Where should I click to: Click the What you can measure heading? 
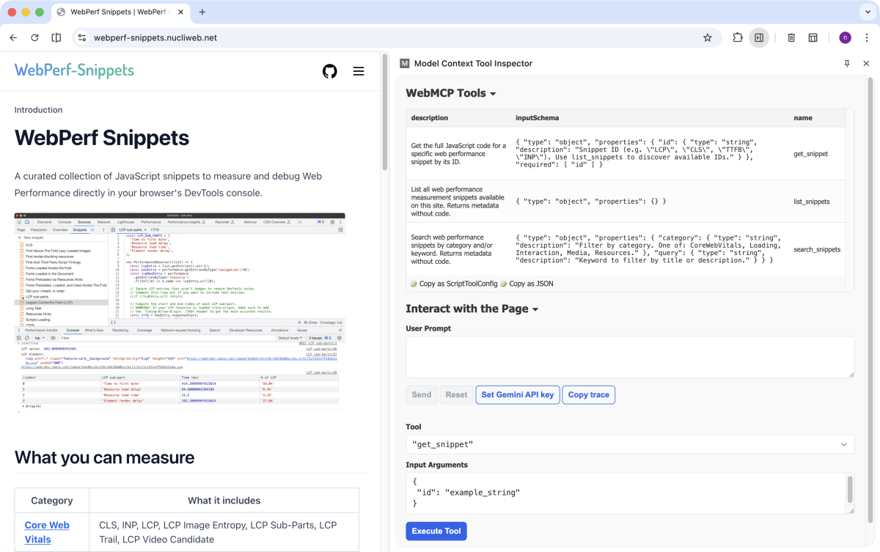coord(105,457)
